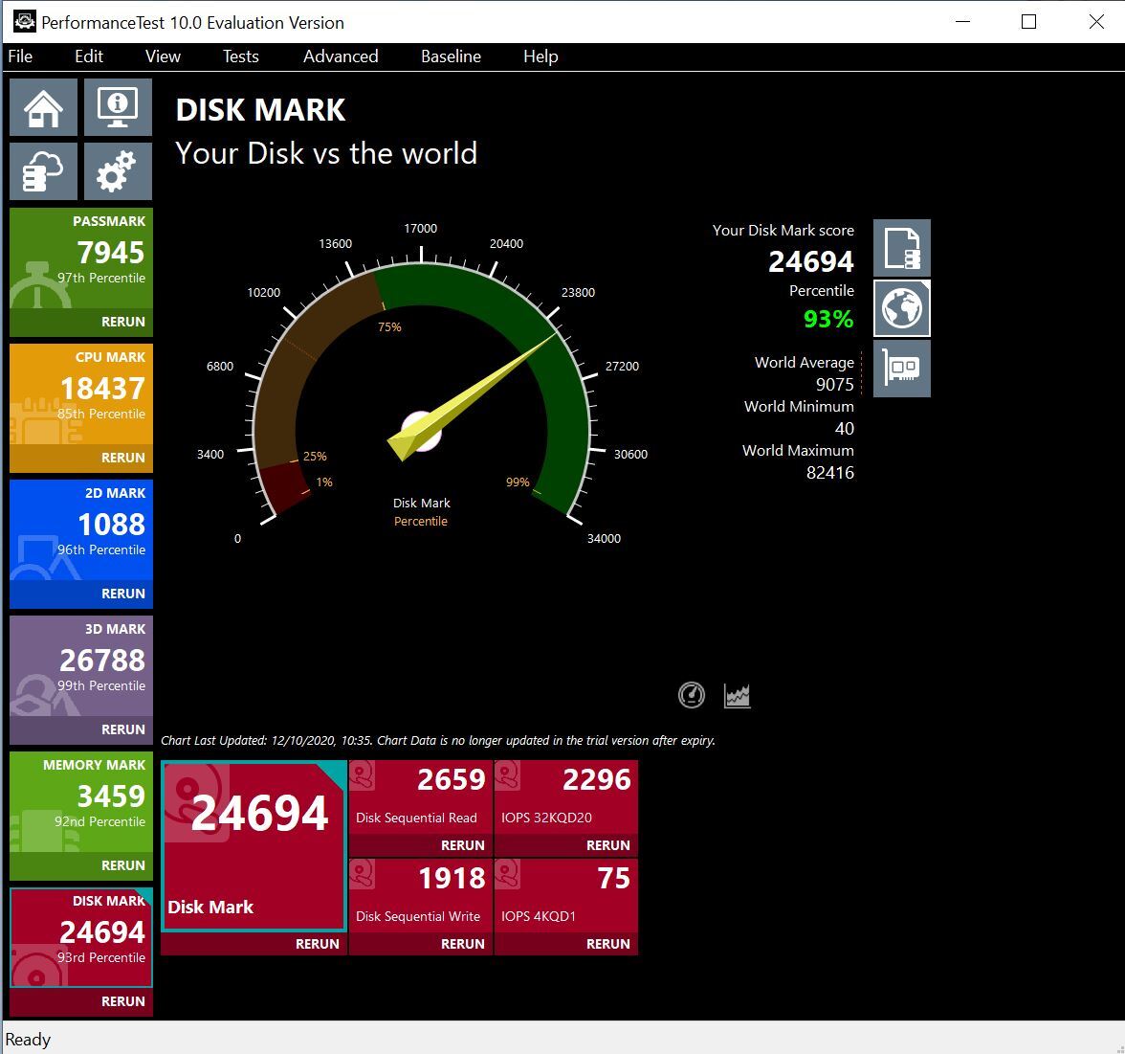Rerun the IOPS 4KQD1 test

(x=607, y=944)
